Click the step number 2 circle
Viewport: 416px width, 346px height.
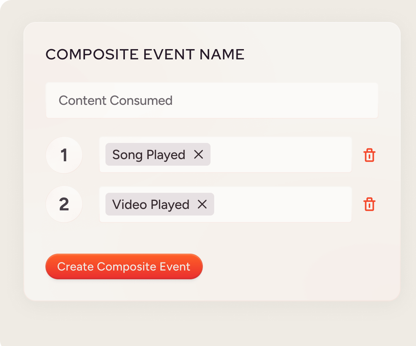coord(64,205)
